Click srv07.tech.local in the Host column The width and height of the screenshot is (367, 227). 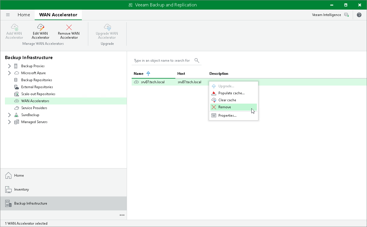tap(189, 82)
